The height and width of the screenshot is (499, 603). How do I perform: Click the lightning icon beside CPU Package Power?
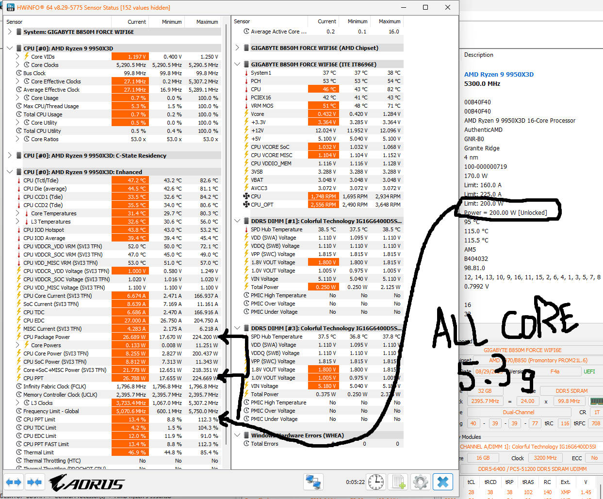[x=19, y=337]
